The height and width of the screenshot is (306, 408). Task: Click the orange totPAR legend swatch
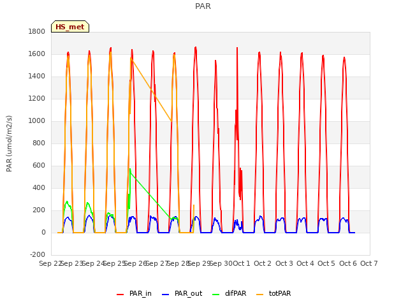[x=259, y=295]
